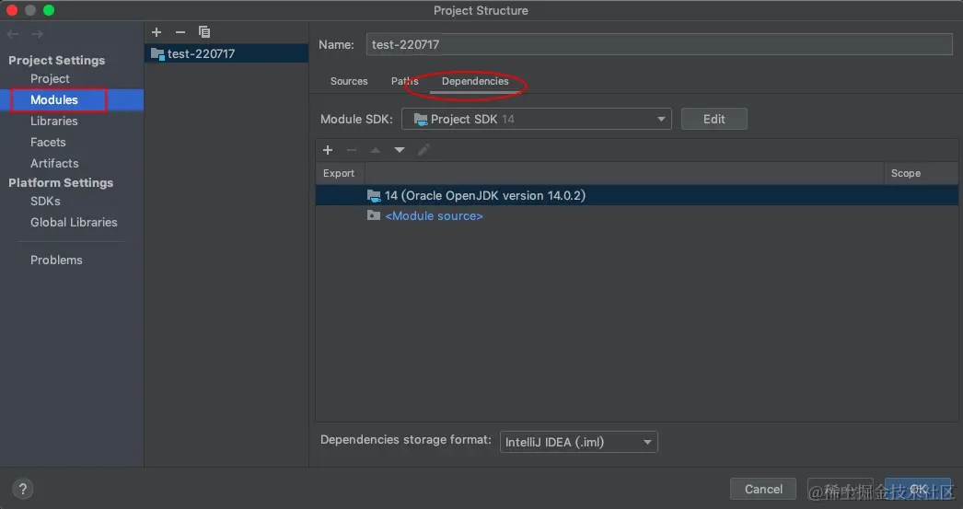This screenshot has height=509, width=963.
Task: Click the Edit SDK button
Action: coord(714,119)
